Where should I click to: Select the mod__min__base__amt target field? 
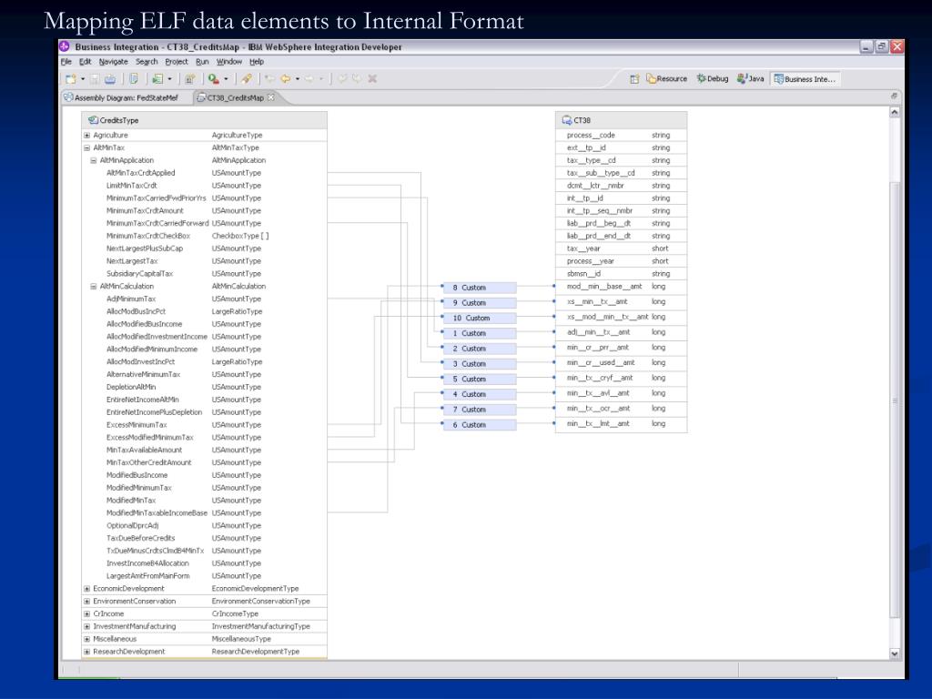pos(621,287)
